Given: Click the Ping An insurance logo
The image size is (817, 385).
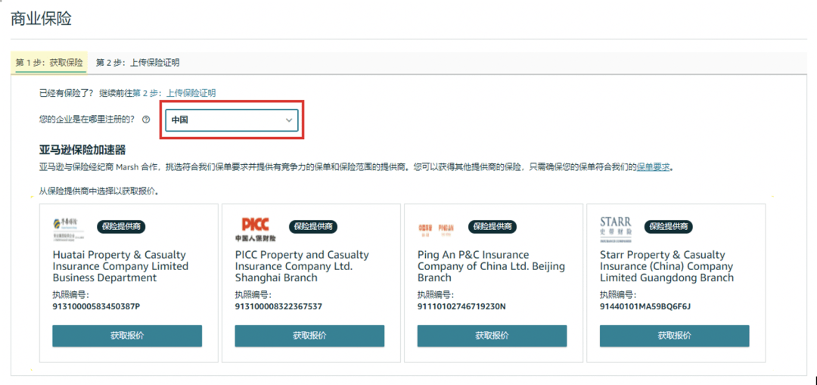Looking at the screenshot, I should 436,227.
